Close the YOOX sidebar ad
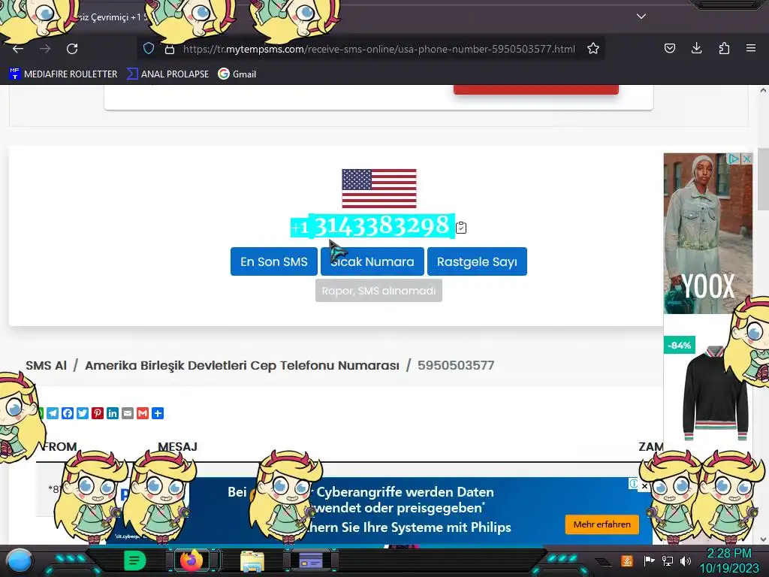 click(x=746, y=159)
